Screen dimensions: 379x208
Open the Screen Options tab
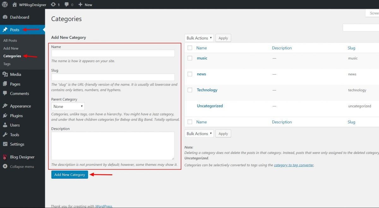374,13
